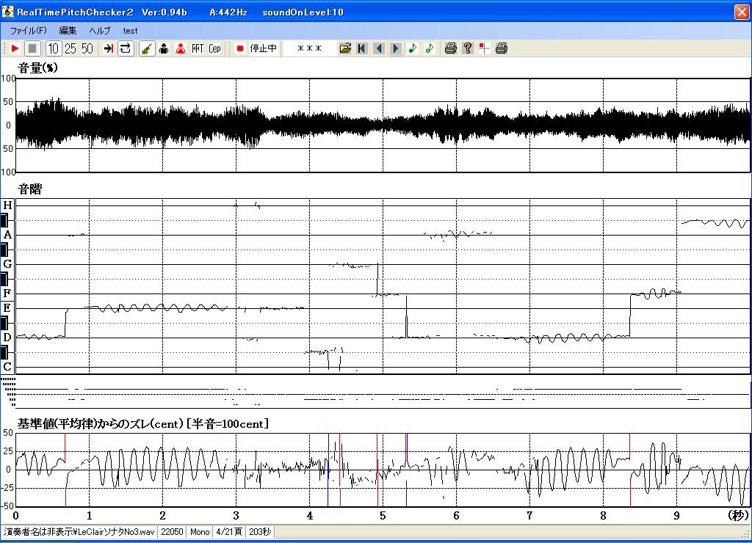This screenshot has width=752, height=543.
Task: Set the time scale to 25
Action: [x=70, y=48]
